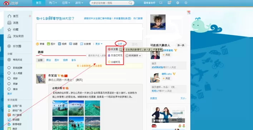Open 热门微博 link above compose box
Viewport: 253px width, 130px height.
(138, 19)
